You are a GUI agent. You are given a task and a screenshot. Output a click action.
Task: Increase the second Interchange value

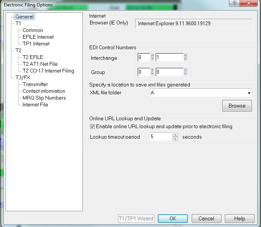pos(186,55)
